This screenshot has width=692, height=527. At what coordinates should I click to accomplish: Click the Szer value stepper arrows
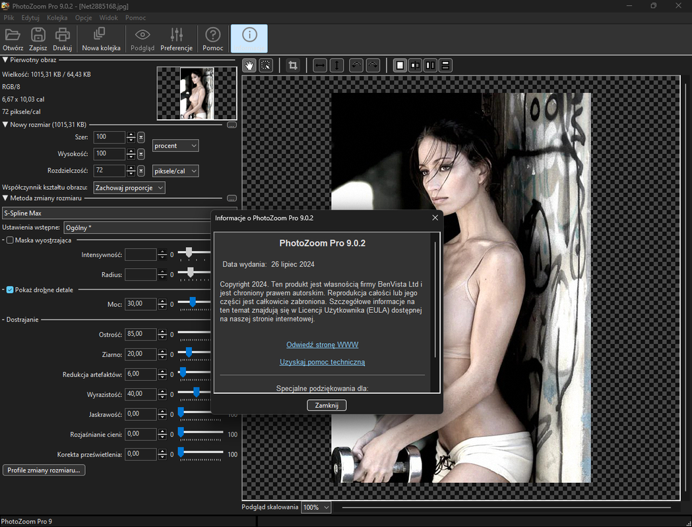pos(131,138)
